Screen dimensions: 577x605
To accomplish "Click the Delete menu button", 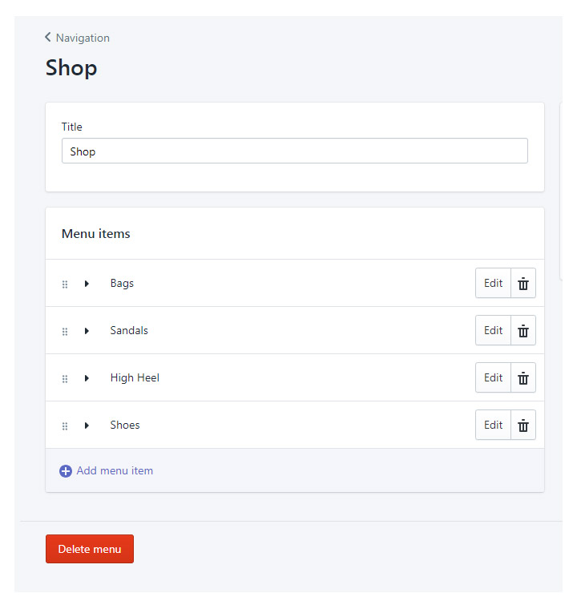I will tap(90, 549).
